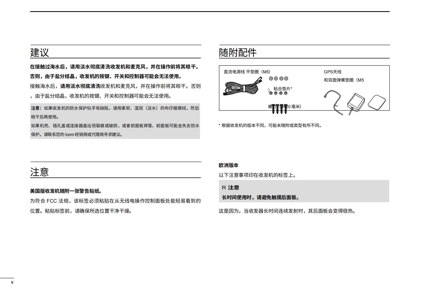Screen dimensions: 422x298
Task: Click the adhesive pad illustration at far right
Action: (x=377, y=103)
